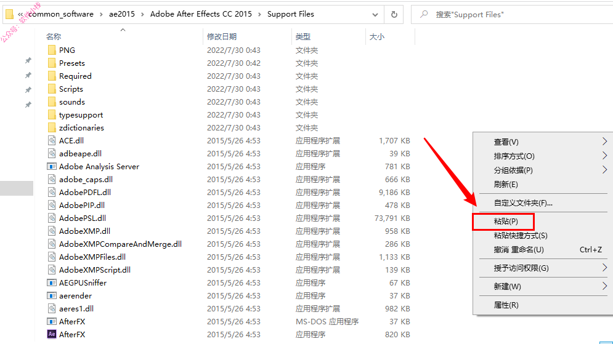
Task: Click the folder icon in the address bar
Action: [x=10, y=14]
